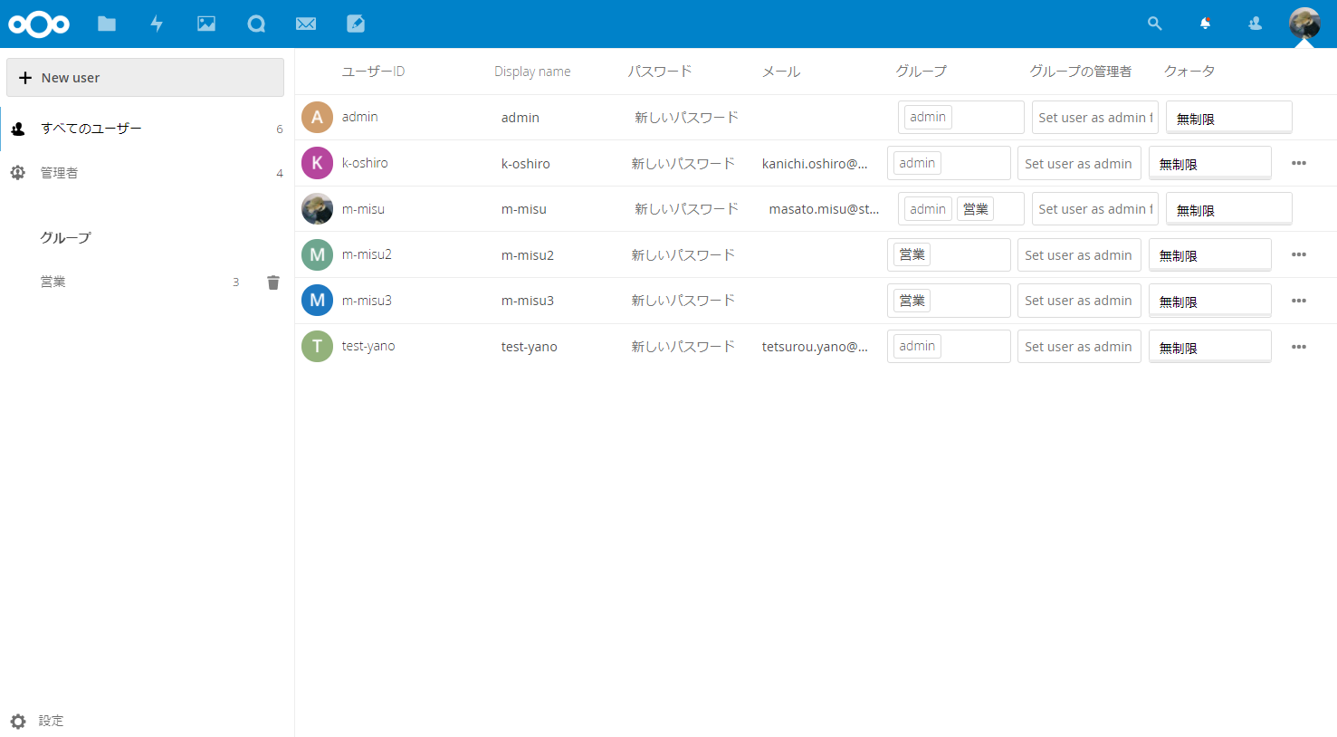Image resolution: width=1337 pixels, height=737 pixels.
Task: Click the クォータ column header
Action: [1189, 72]
